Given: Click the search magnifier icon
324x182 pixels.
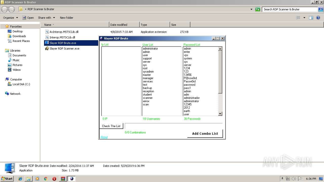Looking at the screenshot, I should pos(321,9).
